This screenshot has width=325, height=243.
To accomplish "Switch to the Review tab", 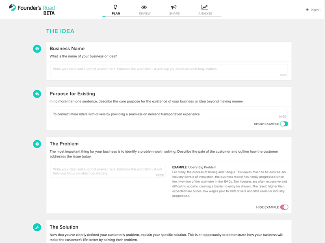I will click(x=144, y=13).
